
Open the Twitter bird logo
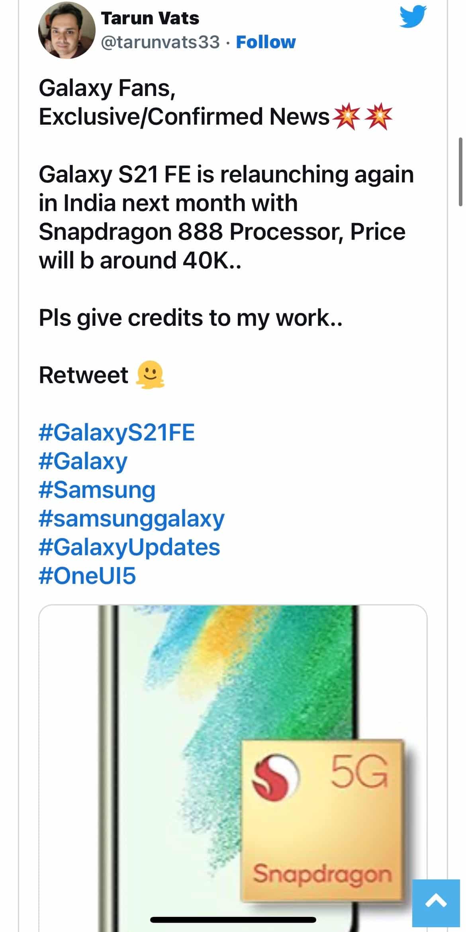click(413, 17)
